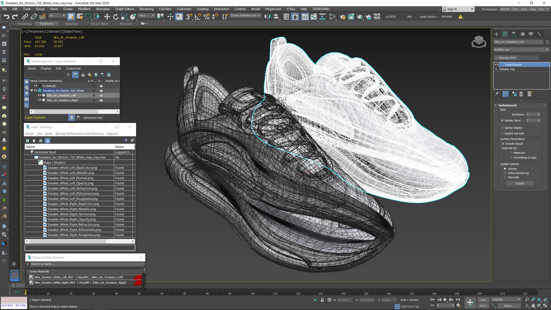The width and height of the screenshot is (551, 310).
Task: Click the Update button in TurboSmooth
Action: click(520, 183)
